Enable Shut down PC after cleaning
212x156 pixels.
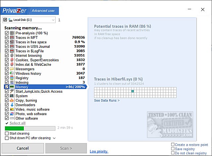click(7, 138)
